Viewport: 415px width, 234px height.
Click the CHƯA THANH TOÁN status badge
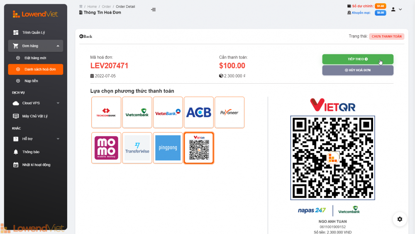pos(386,36)
